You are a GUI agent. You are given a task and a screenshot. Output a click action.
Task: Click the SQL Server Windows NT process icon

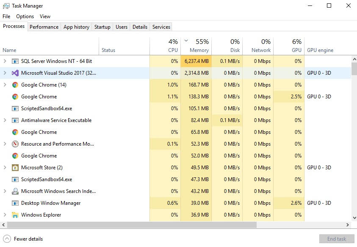point(15,61)
